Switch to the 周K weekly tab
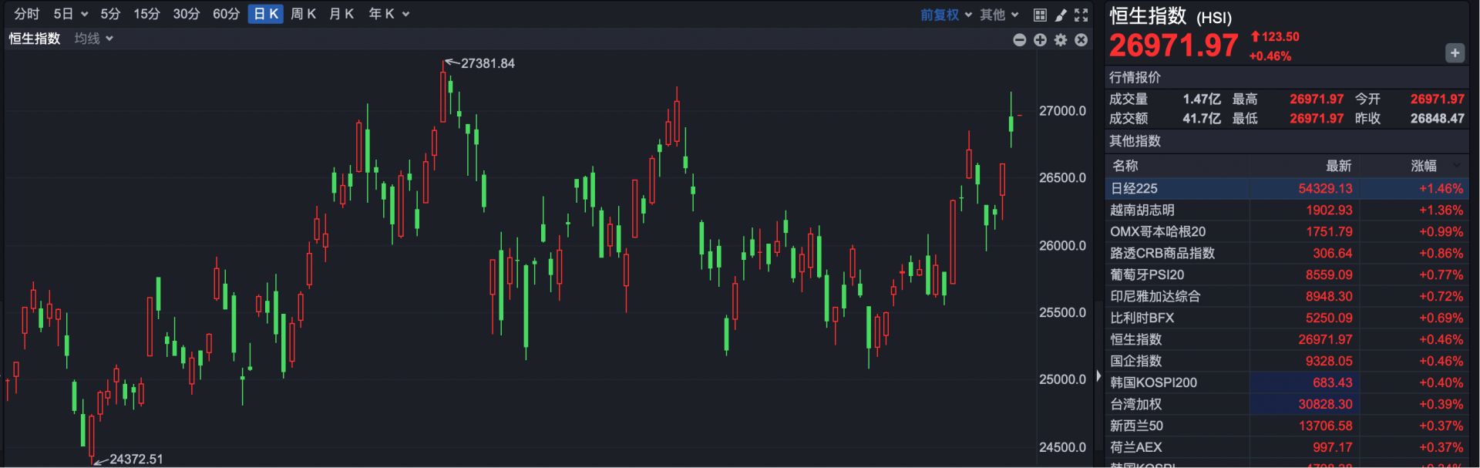The height and width of the screenshot is (468, 1480). pyautogui.click(x=303, y=14)
